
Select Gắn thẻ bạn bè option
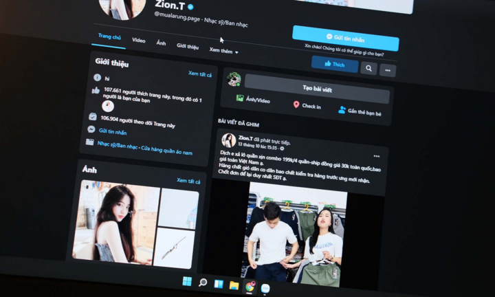click(x=360, y=111)
